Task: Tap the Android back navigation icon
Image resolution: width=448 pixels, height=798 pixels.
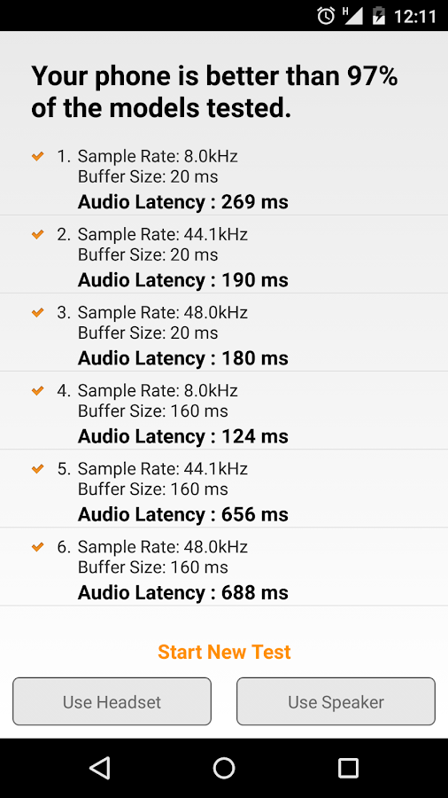Action: click(x=100, y=768)
